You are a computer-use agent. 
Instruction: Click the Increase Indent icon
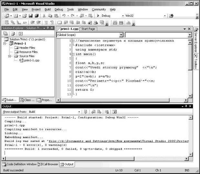[x=38, y=22]
